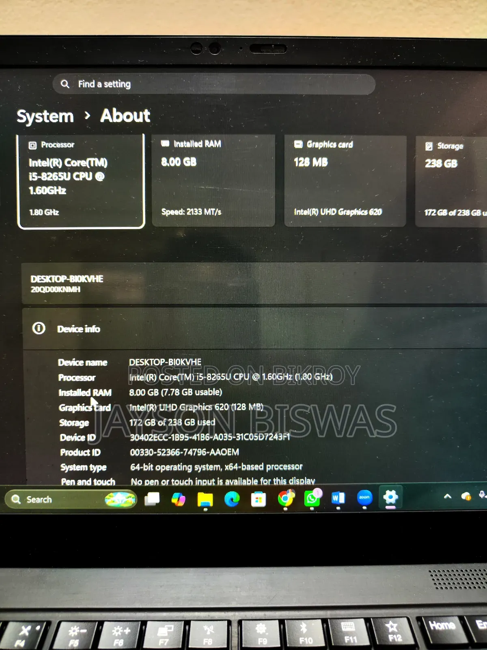Viewport: 487px width, 650px height.
Task: Open the Graphics card info card
Action: click(345, 181)
